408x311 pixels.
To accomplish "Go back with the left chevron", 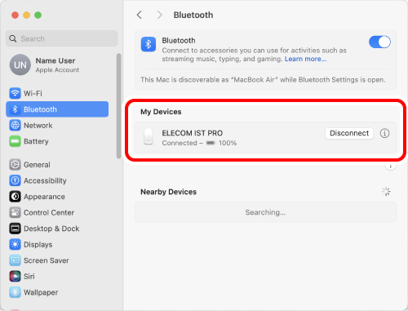I will coord(140,15).
